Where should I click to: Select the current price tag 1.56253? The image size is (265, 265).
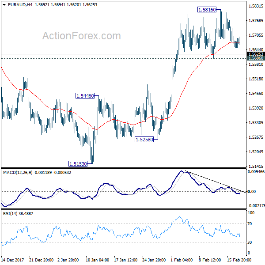[256, 54]
